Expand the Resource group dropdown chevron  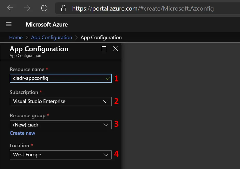point(106,125)
